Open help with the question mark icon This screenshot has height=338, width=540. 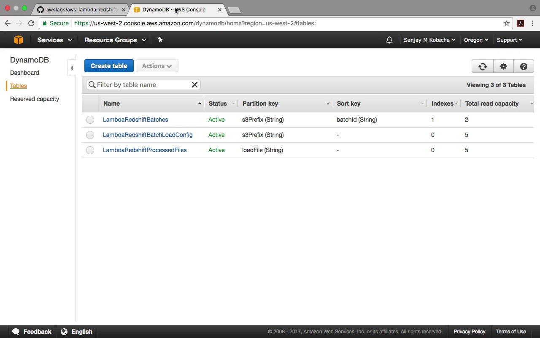tap(524, 66)
